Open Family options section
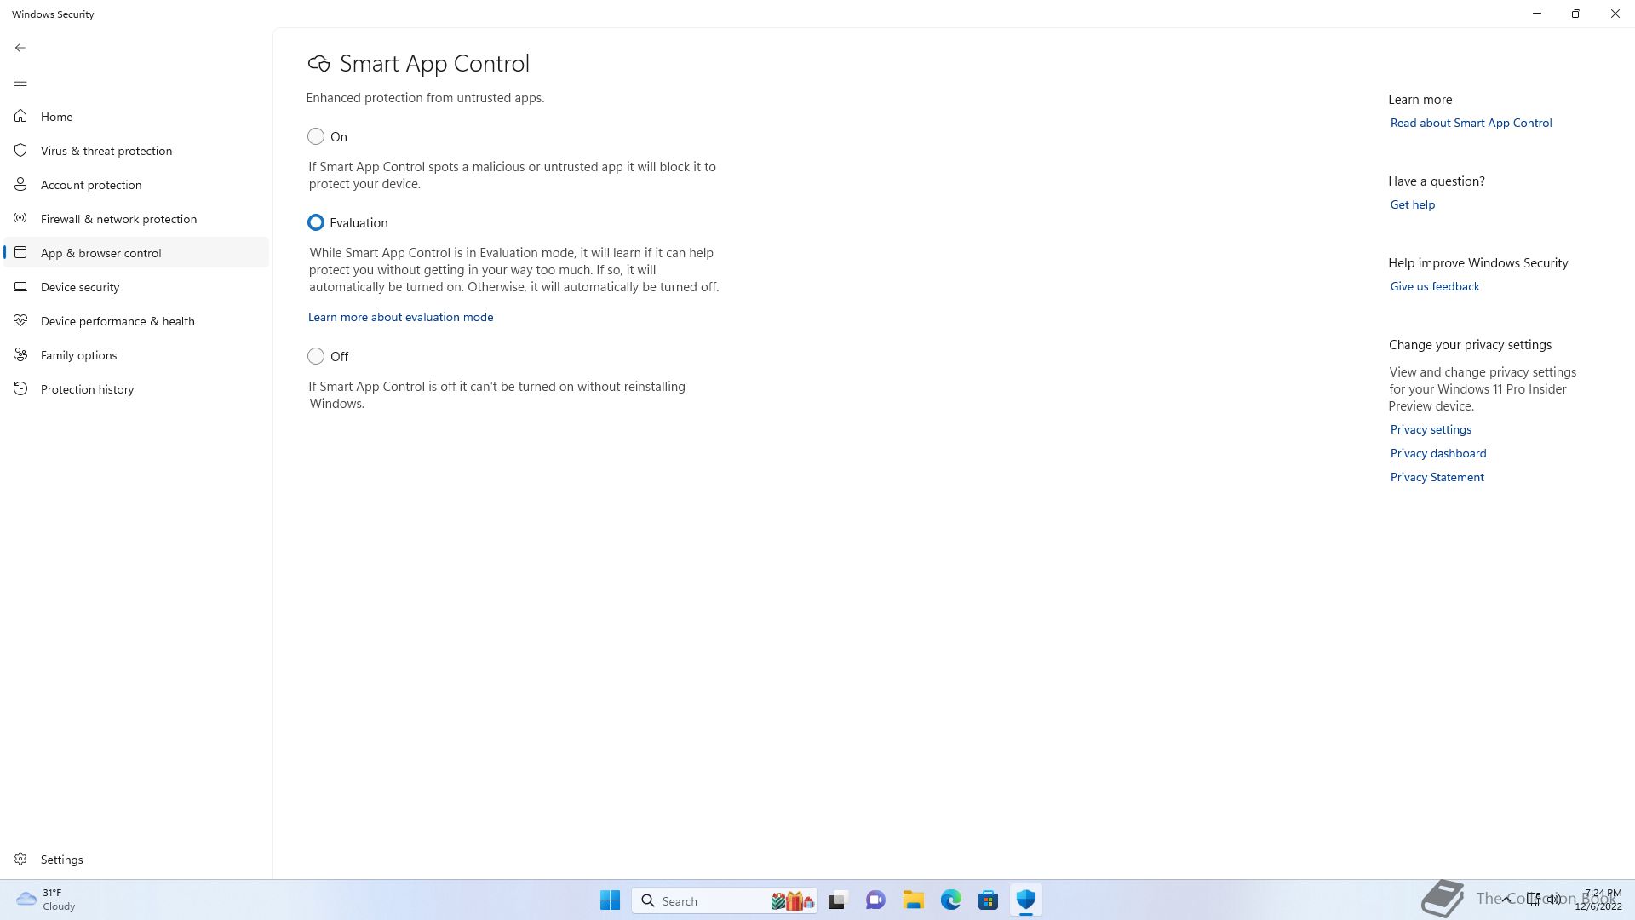This screenshot has height=920, width=1635. click(x=136, y=354)
